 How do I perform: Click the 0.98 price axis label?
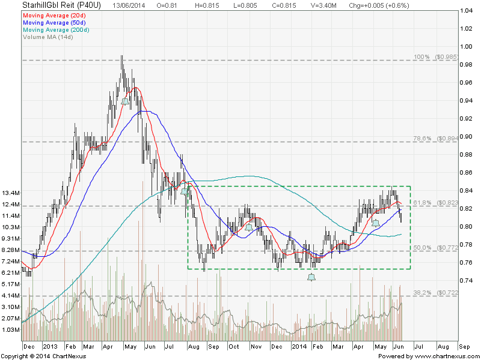pos(466,65)
